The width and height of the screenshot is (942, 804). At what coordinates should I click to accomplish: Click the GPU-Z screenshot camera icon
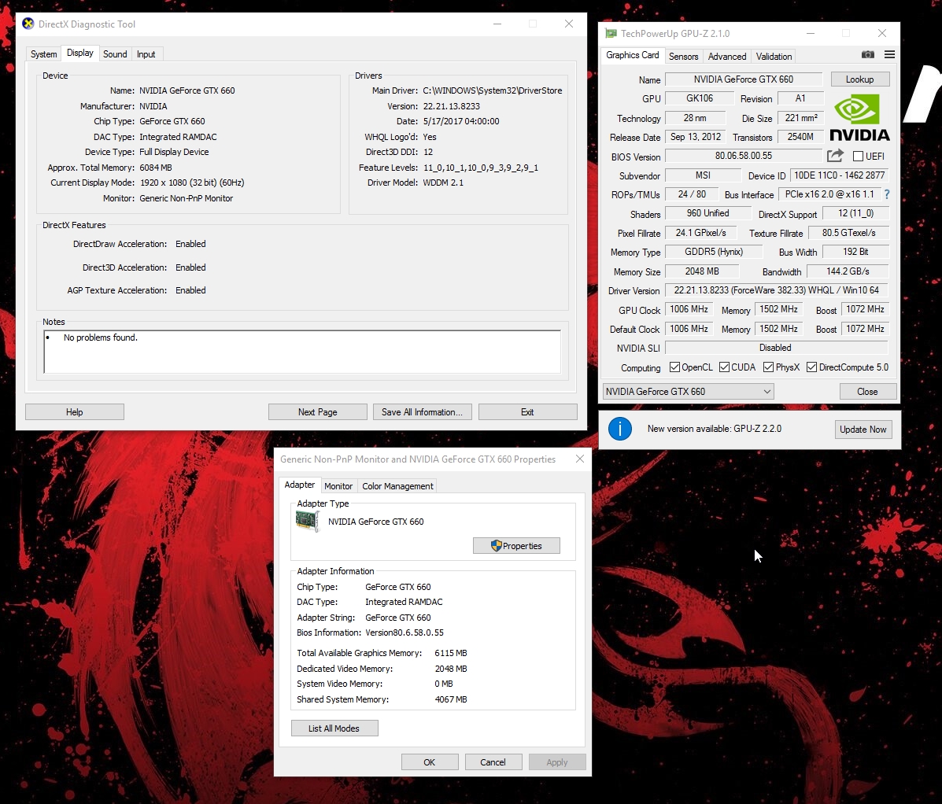click(x=867, y=54)
